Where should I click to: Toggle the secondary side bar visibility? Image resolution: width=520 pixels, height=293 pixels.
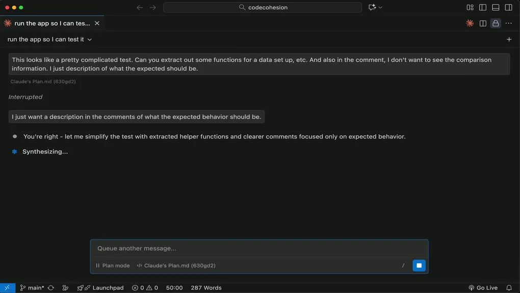[x=508, y=8]
